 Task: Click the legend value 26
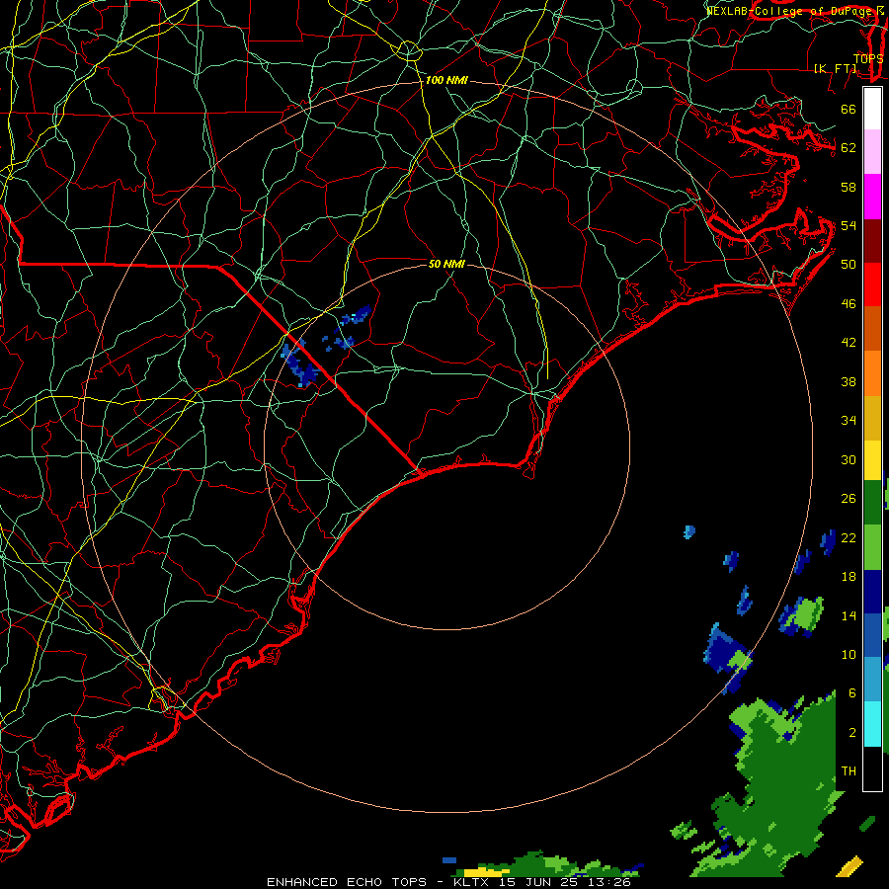(849, 499)
